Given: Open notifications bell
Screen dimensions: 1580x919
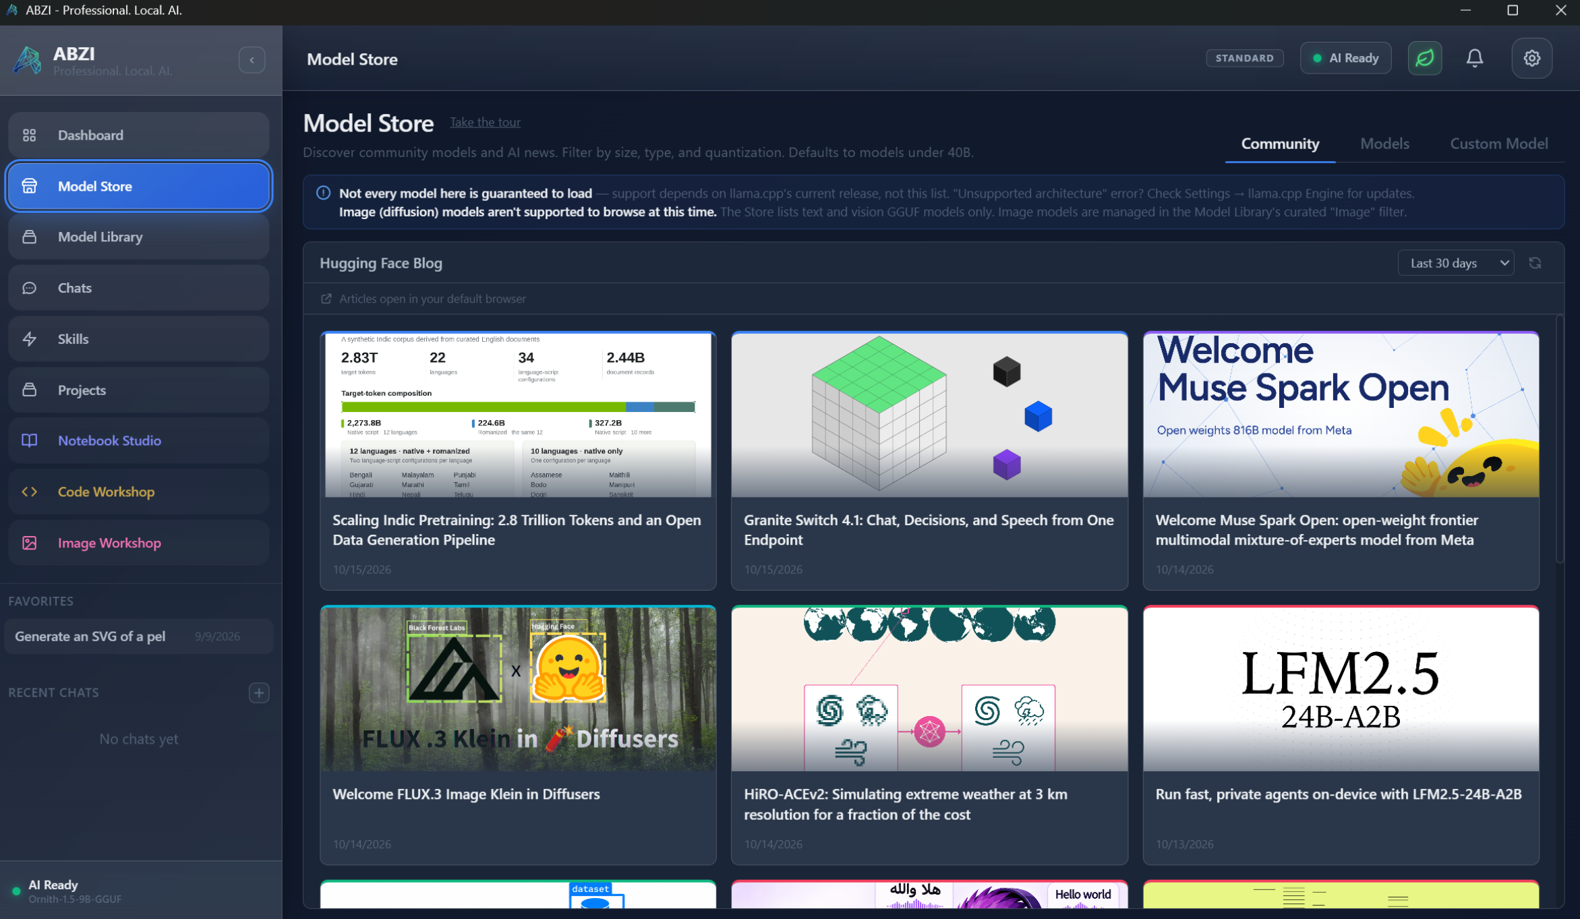Looking at the screenshot, I should pos(1475,58).
